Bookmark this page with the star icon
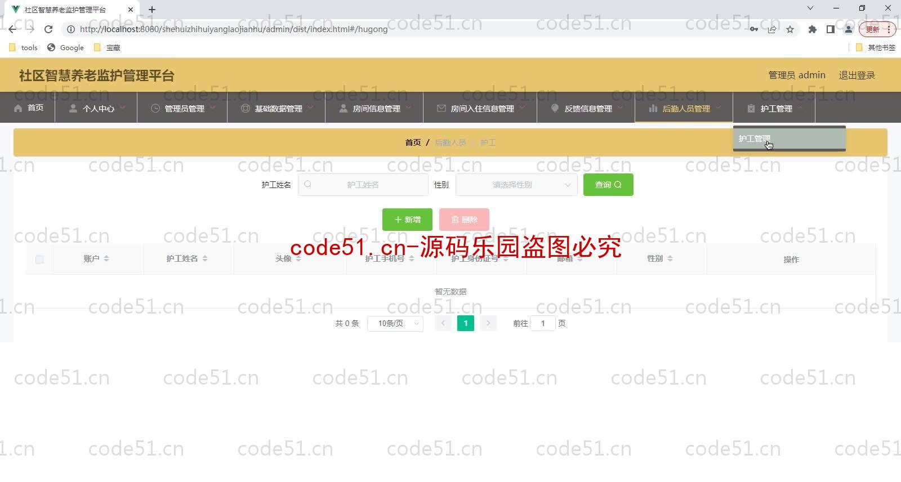The width and height of the screenshot is (901, 482). [x=790, y=29]
